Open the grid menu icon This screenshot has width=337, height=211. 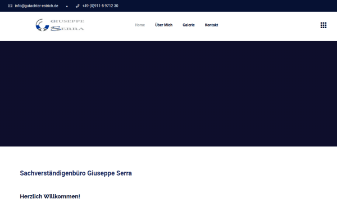click(324, 25)
